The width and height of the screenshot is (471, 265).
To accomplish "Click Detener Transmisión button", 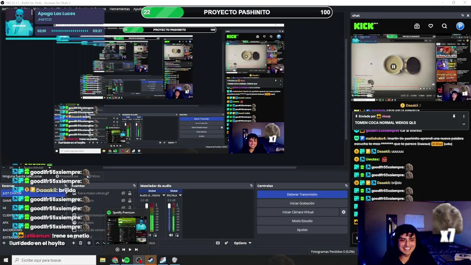I will (x=302, y=194).
